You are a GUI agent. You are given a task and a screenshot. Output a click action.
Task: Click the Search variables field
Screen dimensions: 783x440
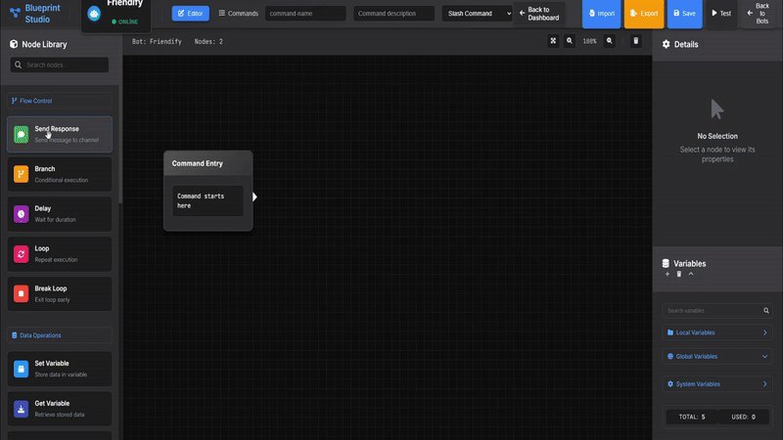tap(717, 310)
